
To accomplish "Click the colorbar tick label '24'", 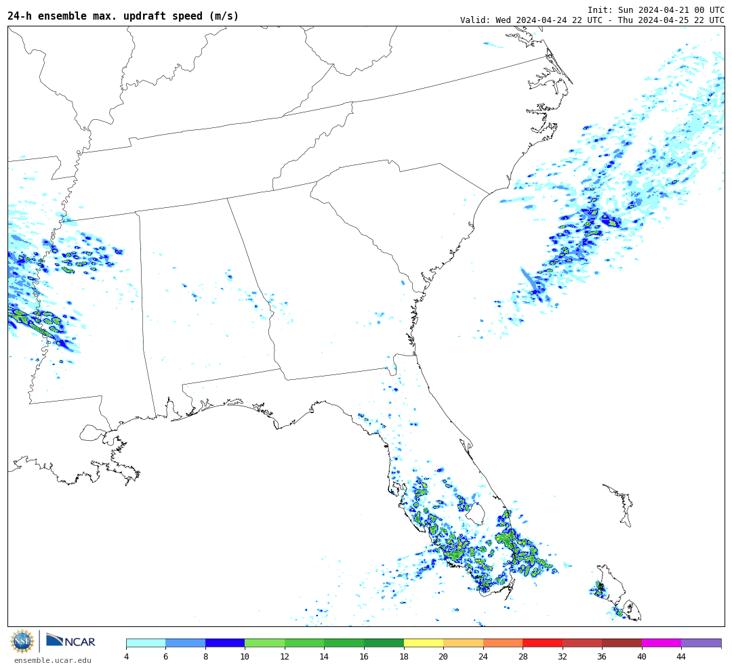I will (483, 657).
